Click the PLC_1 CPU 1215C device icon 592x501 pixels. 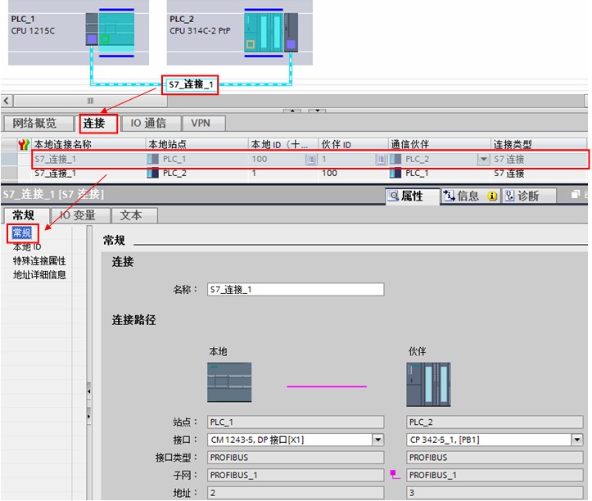click(x=110, y=33)
